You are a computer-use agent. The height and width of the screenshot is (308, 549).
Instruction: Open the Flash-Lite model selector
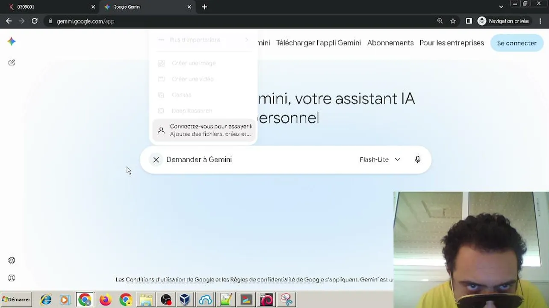380,160
